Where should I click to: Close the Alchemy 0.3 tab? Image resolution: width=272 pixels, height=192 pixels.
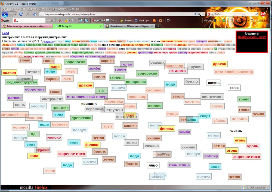[x=101, y=26]
